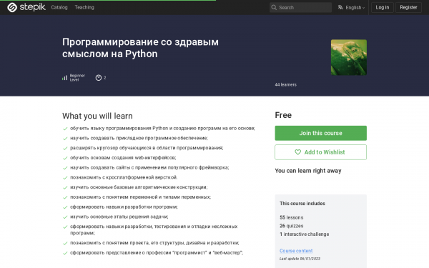Click the beginner level bars icon
Viewport: 429px width, 268px height.
[x=64, y=78]
